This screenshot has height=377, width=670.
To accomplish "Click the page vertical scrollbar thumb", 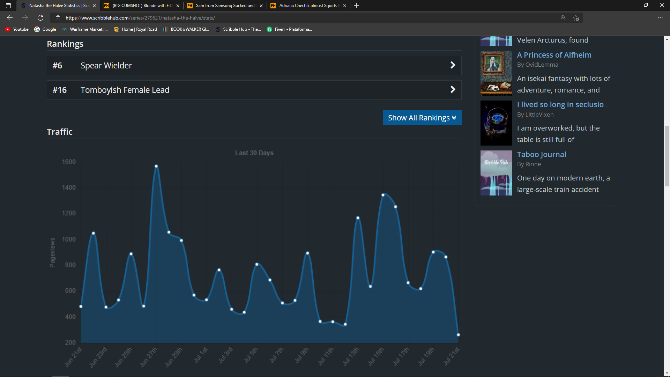I will click(x=667, y=156).
